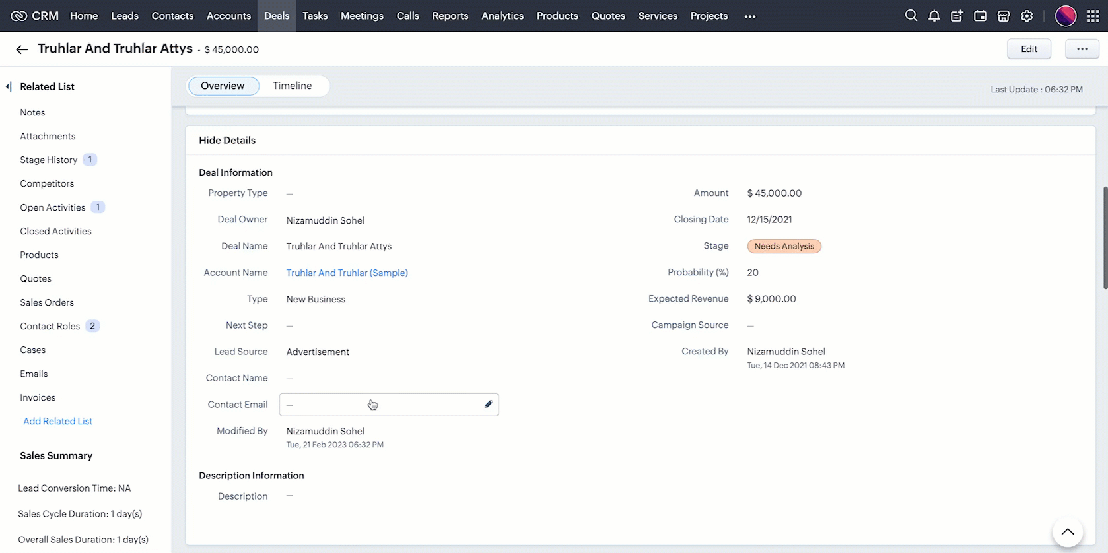Open the apps grid launcher
This screenshot has height=553, width=1108.
pos(1093,16)
